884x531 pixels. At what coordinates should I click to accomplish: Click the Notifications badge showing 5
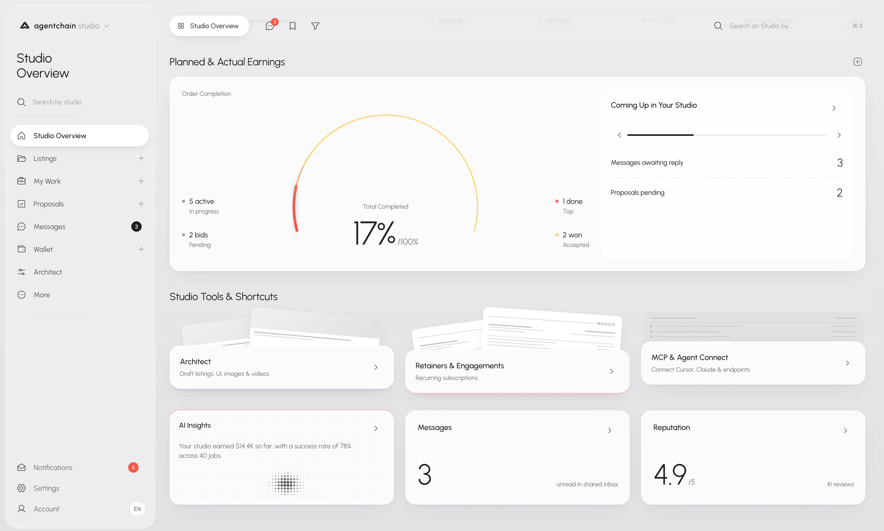click(133, 467)
